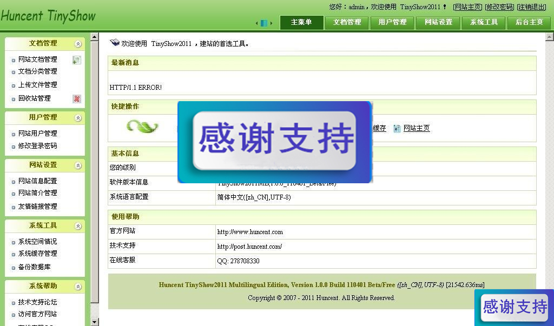Image resolution: width=554 pixels, height=326 pixels.
Task: Click the footer copyright line
Action: [x=321, y=298]
